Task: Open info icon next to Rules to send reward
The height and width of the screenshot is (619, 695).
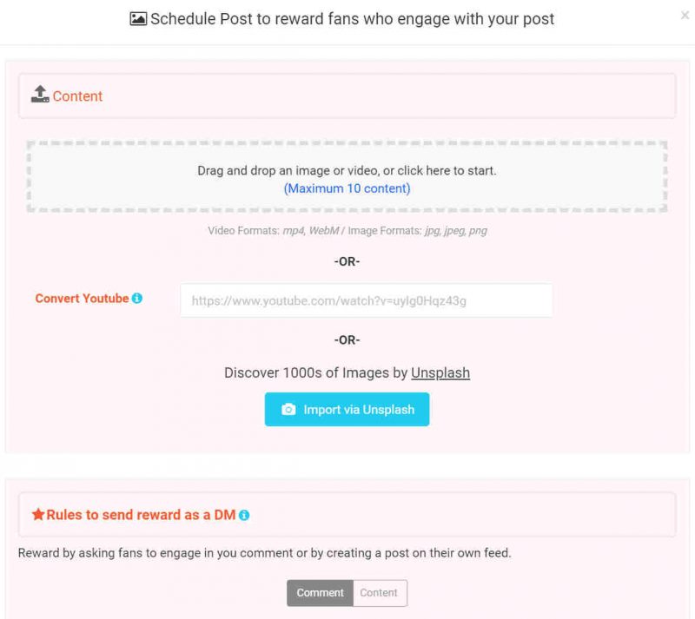Action: [244, 516]
